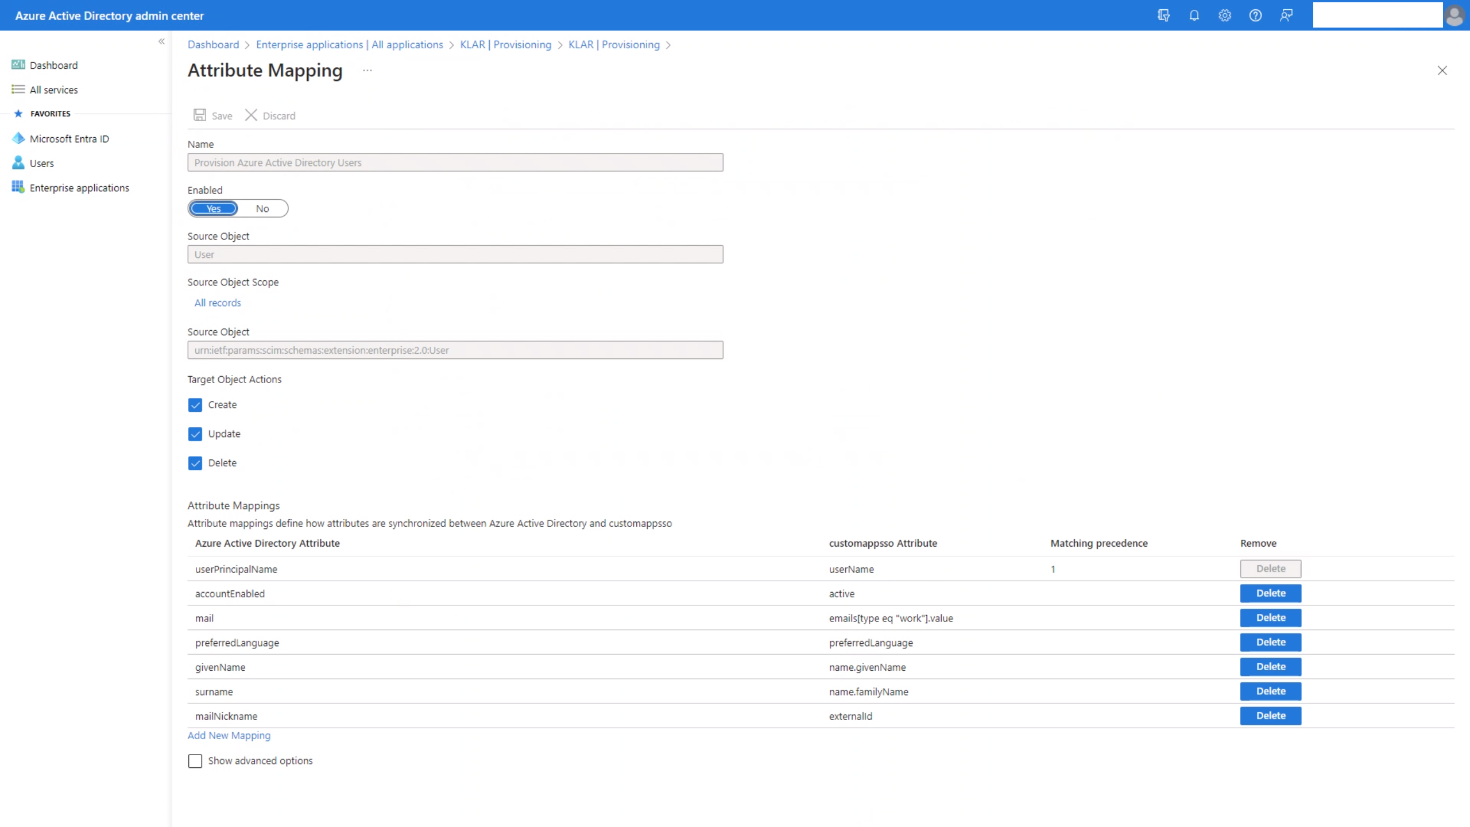Click the Discard text label
The image size is (1470, 827).
pos(279,115)
